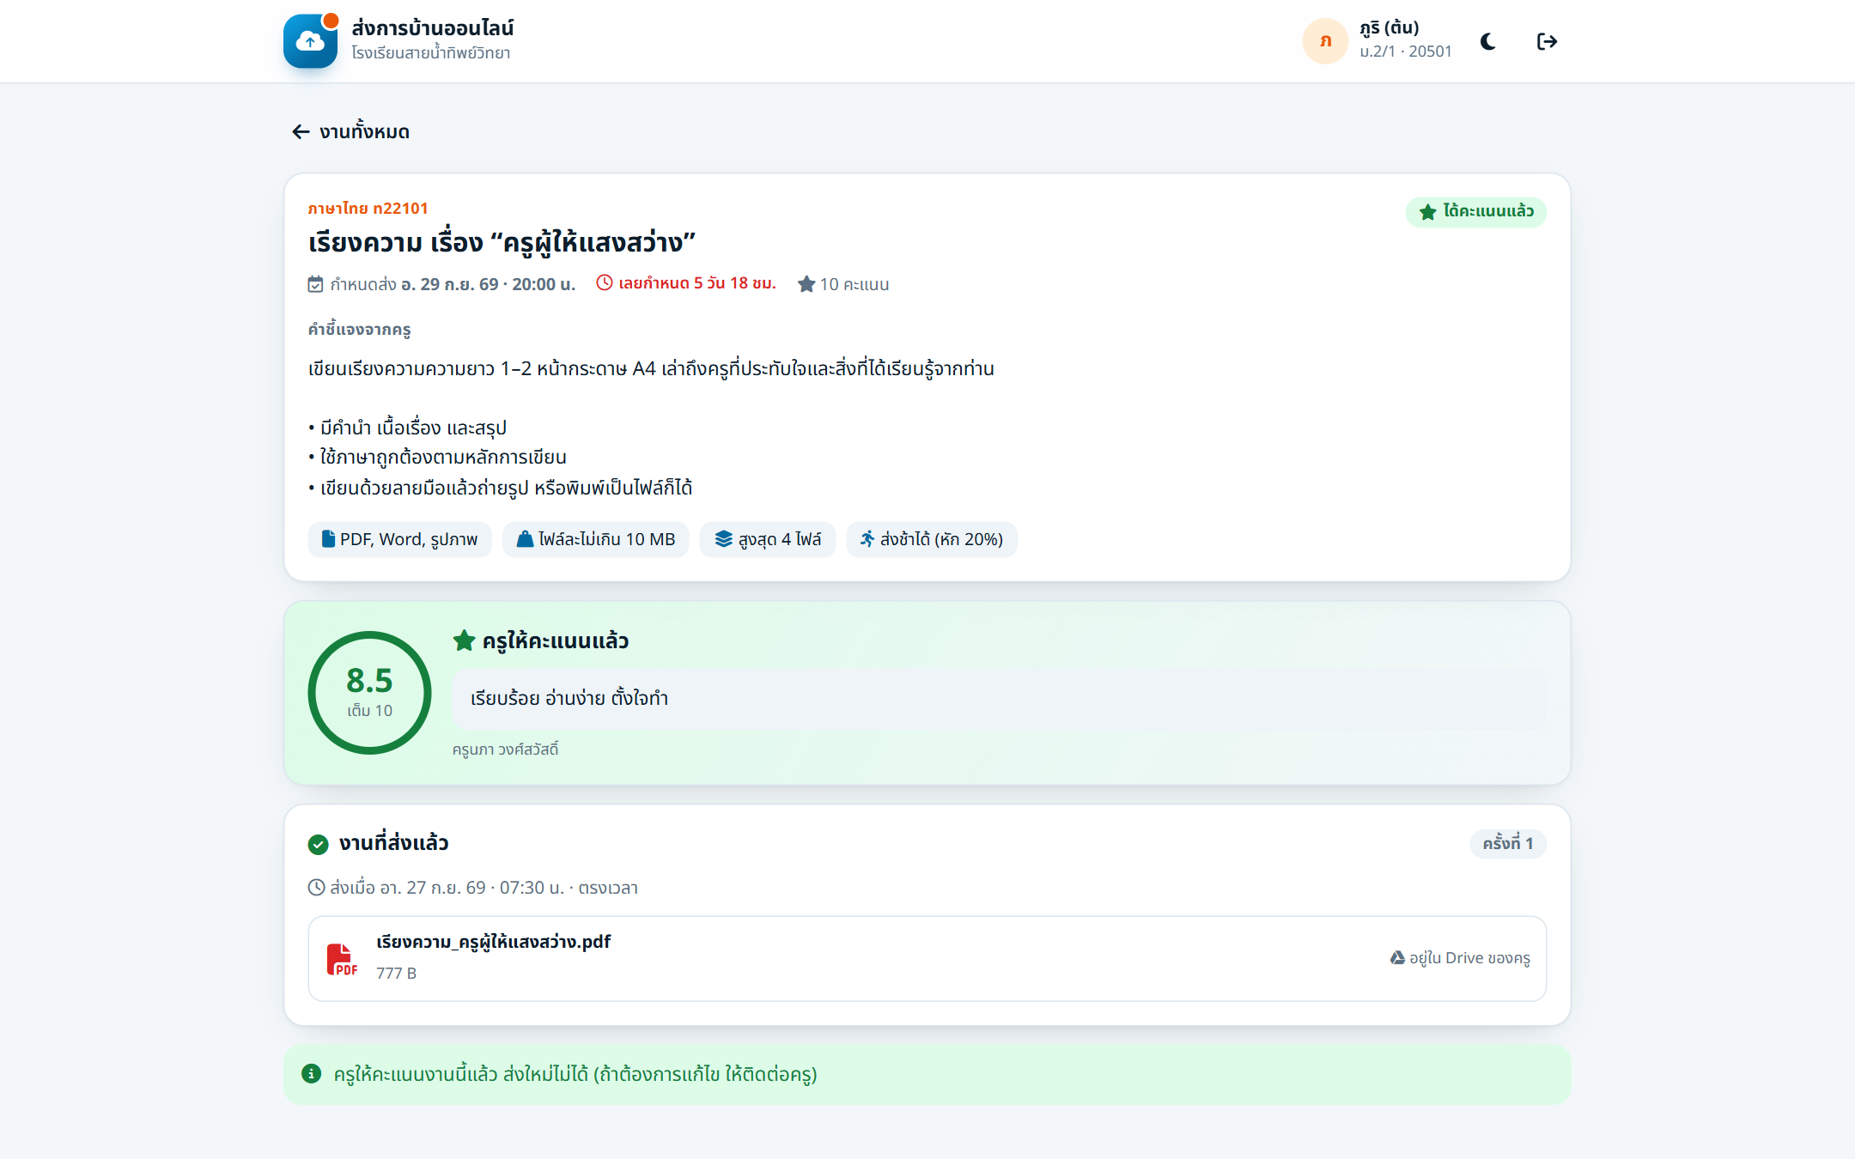Toggle dark mode with moon icon
The width and height of the screenshot is (1855, 1159).
tap(1488, 41)
